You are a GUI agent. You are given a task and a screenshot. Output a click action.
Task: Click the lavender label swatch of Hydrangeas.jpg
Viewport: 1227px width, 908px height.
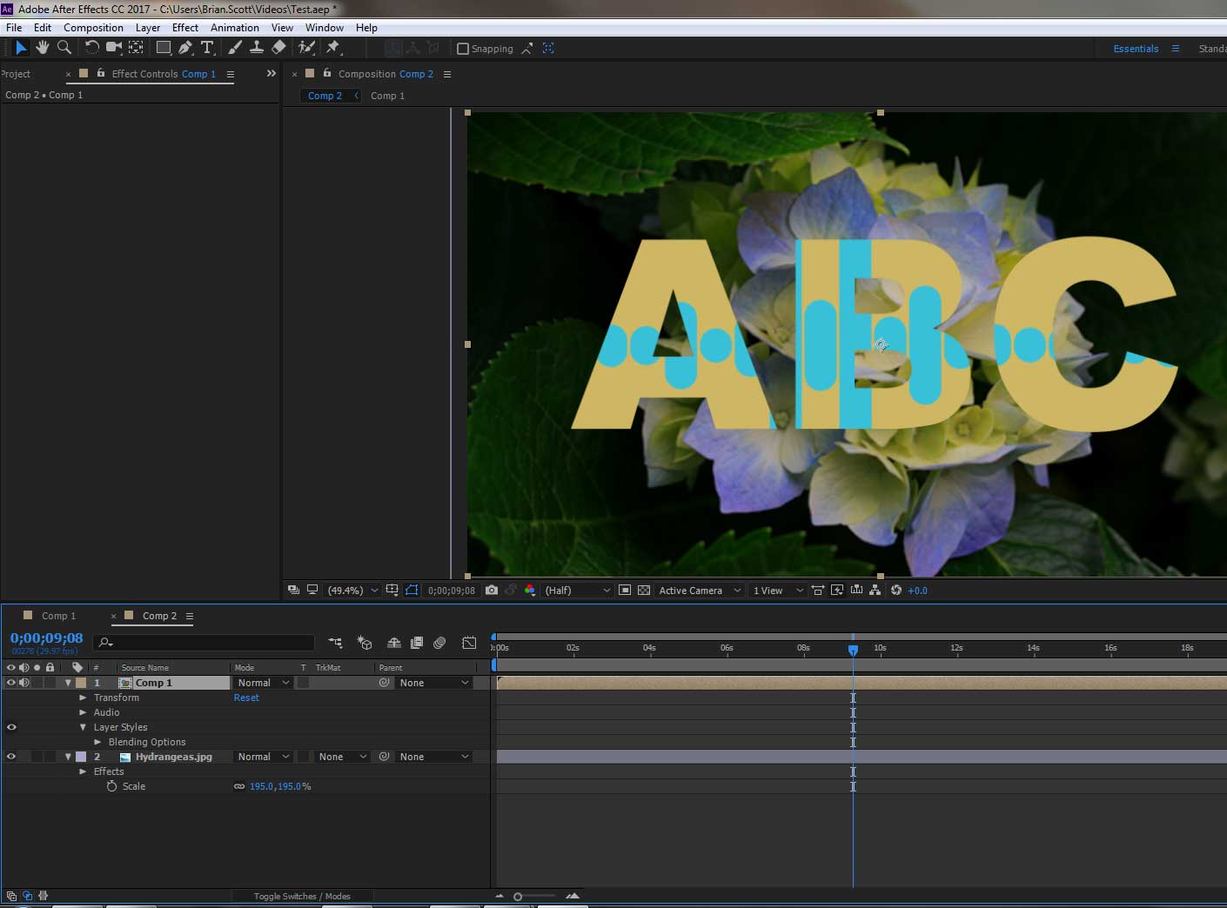81,757
